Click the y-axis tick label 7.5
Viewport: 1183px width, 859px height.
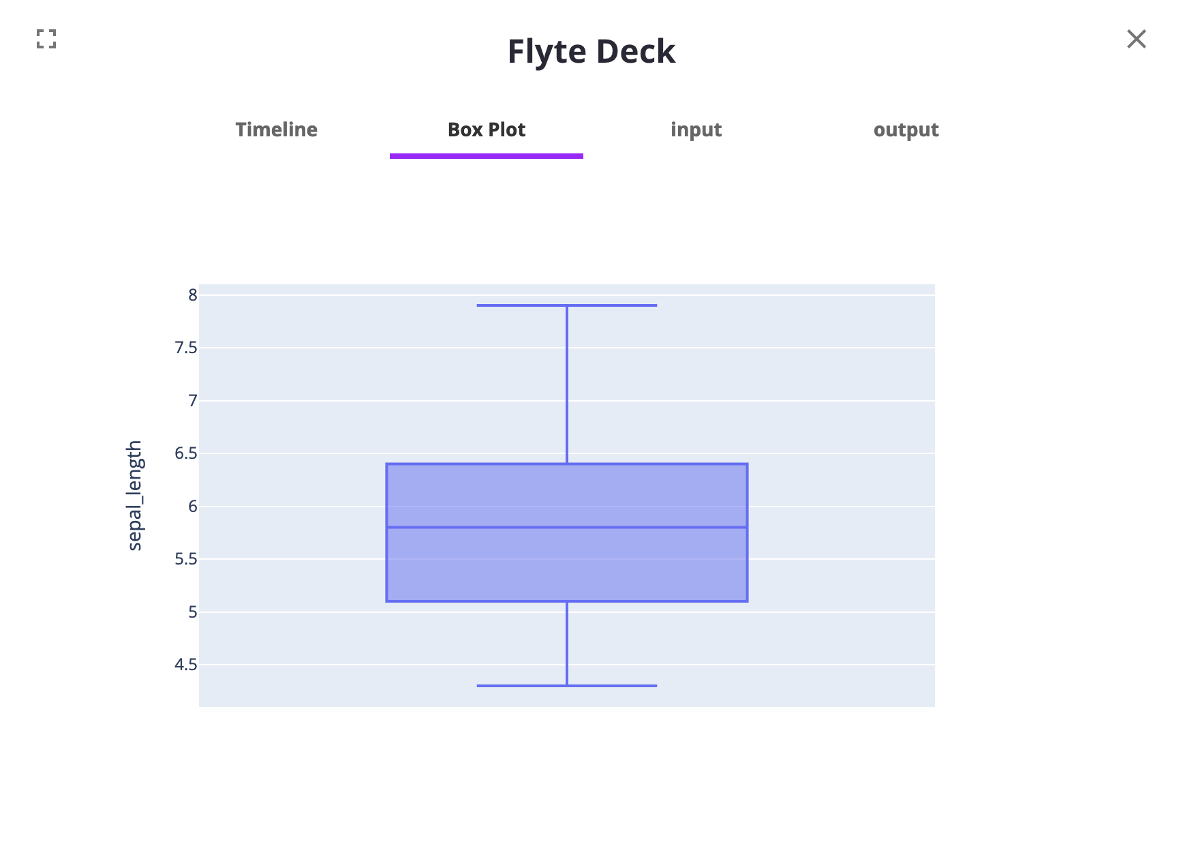click(x=185, y=348)
